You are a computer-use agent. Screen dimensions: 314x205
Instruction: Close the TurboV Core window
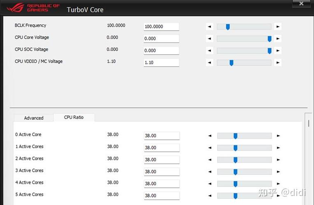click(x=301, y=4)
